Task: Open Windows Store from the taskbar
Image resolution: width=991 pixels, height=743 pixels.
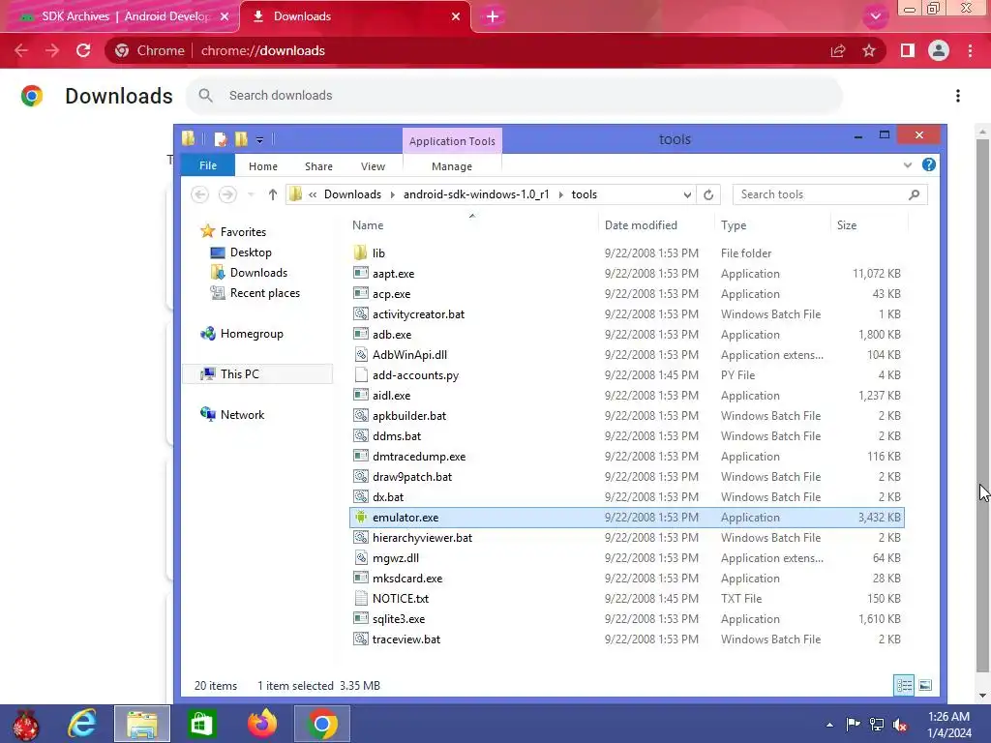Action: click(201, 724)
